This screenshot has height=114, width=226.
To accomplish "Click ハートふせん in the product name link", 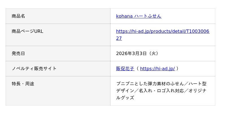I will pos(147,16).
